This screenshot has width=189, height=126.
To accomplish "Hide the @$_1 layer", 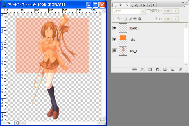I will coord(114,50).
